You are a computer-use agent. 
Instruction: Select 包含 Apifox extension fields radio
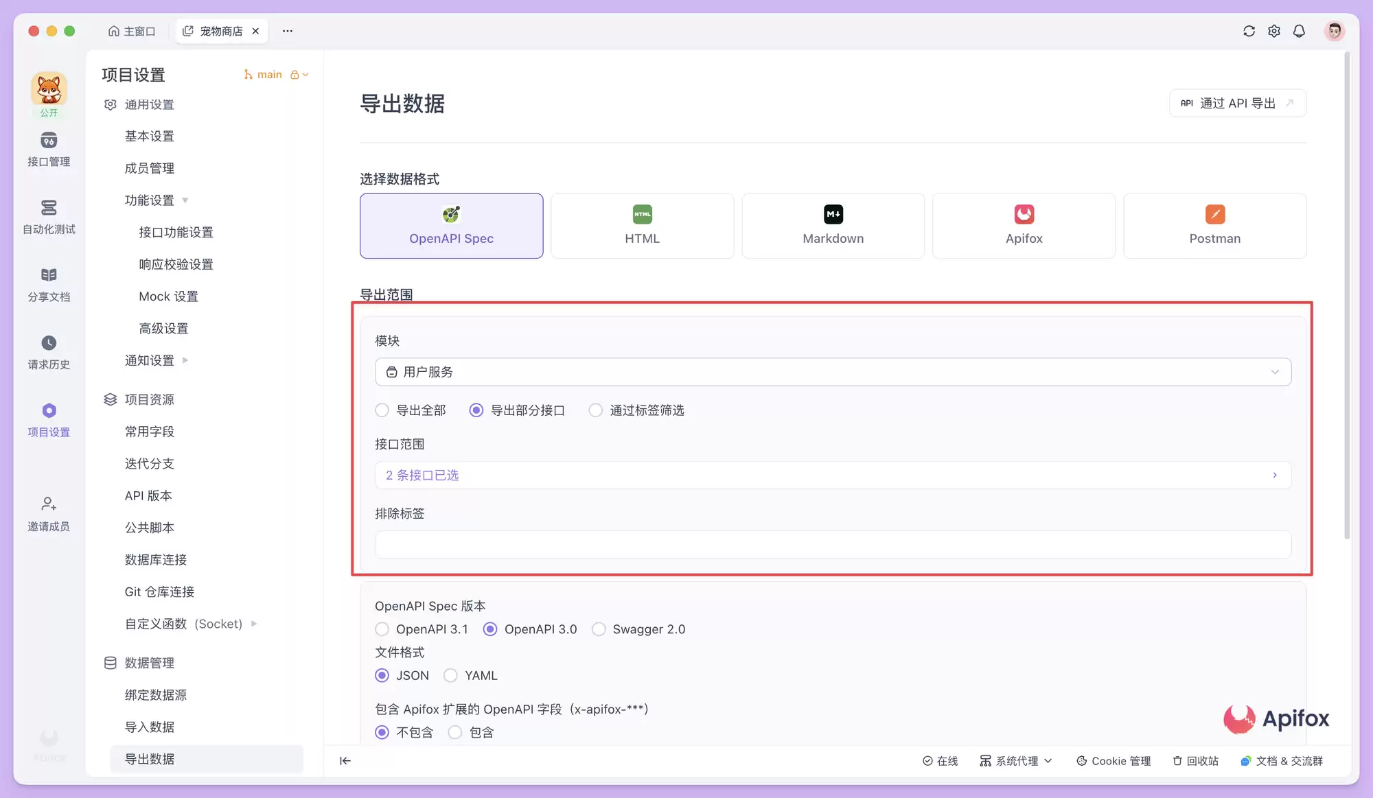pos(455,733)
